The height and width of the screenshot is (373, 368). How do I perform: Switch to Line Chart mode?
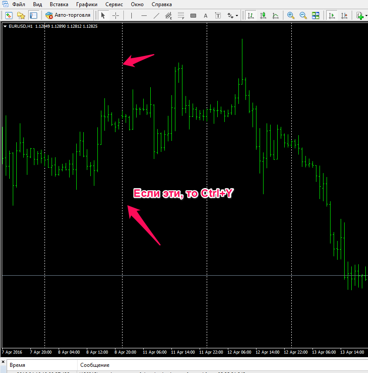[x=275, y=16]
